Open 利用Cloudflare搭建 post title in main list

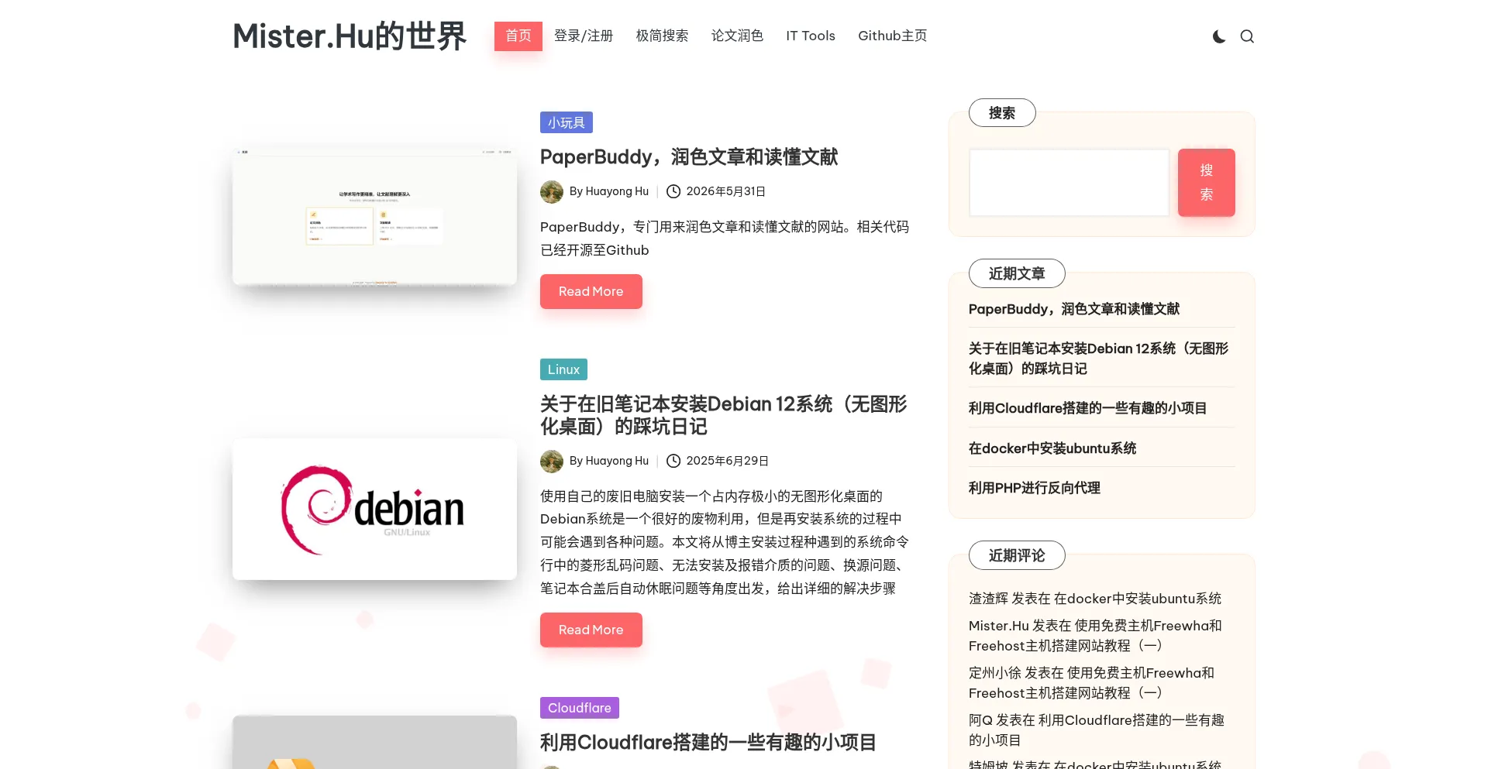(x=708, y=743)
